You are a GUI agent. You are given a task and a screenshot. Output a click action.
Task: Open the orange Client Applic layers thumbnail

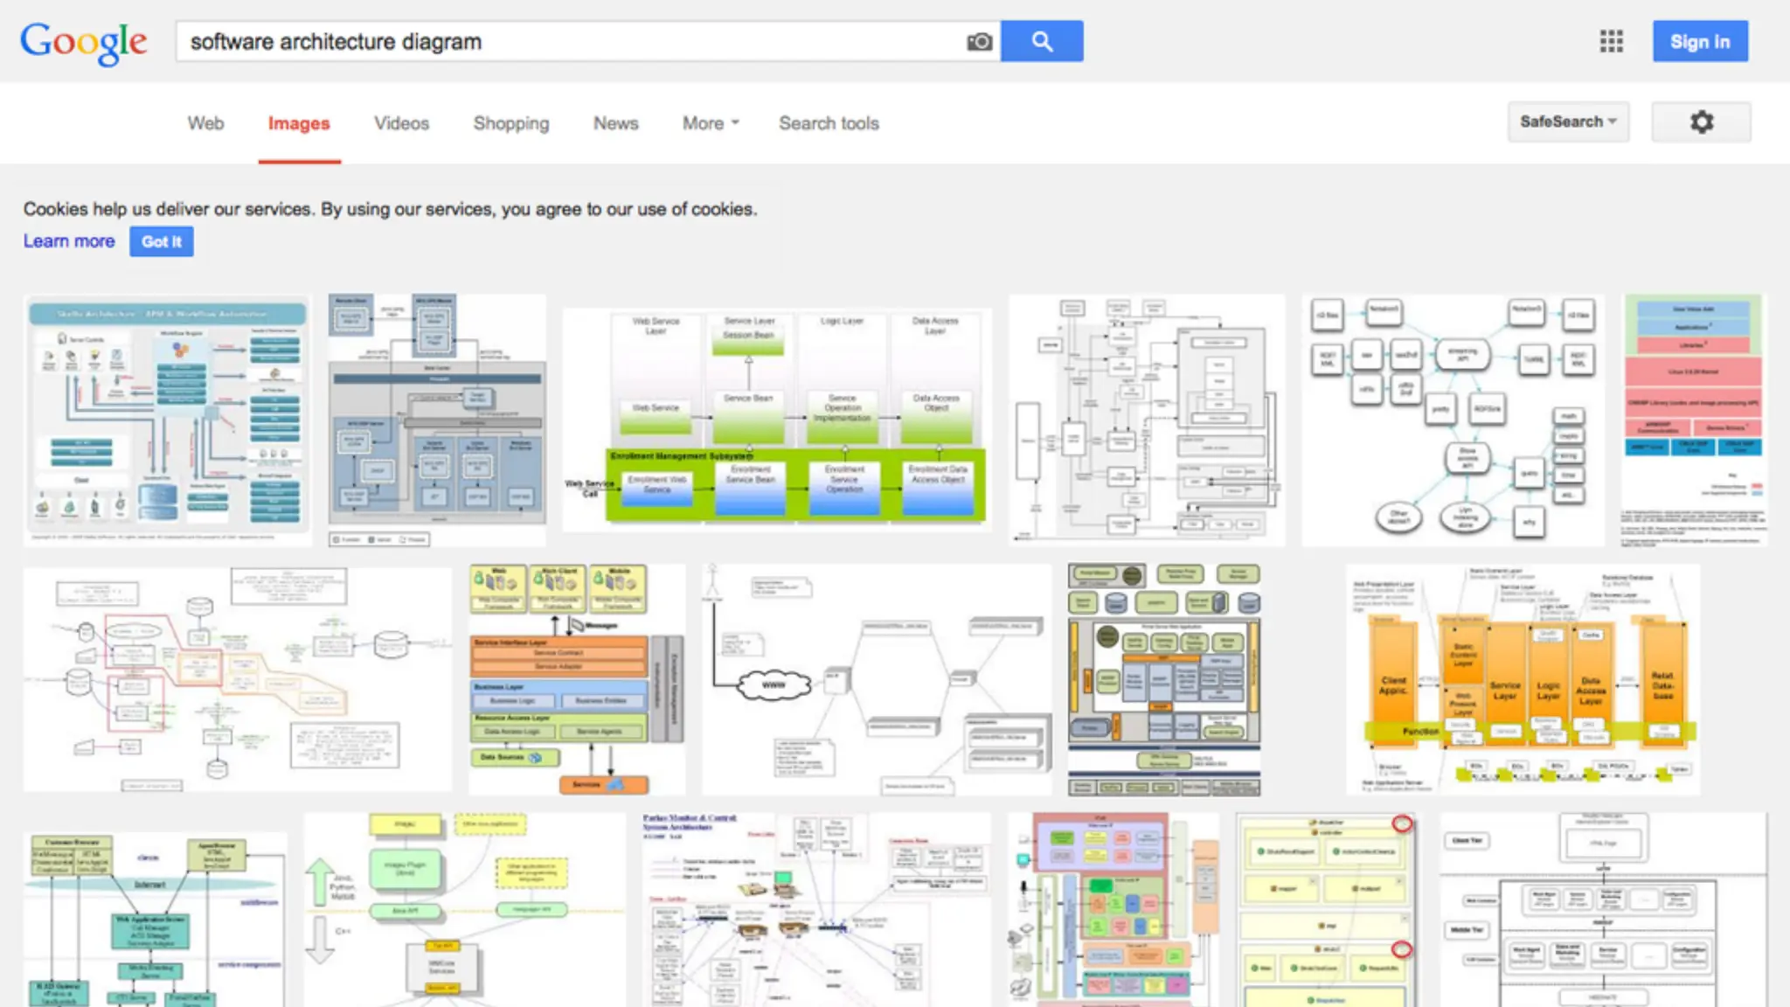tap(1523, 679)
